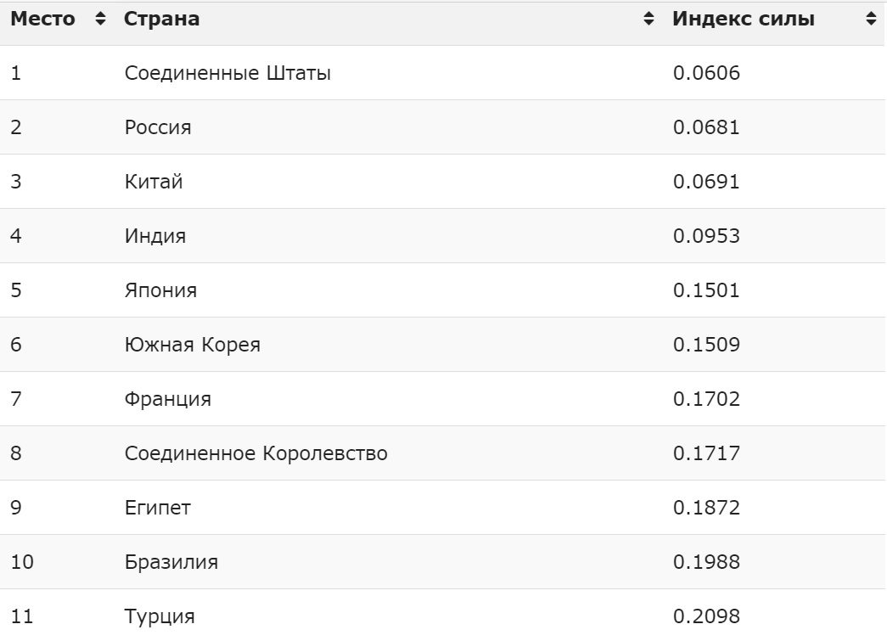
Task: Select the Франция row
Action: point(443,398)
